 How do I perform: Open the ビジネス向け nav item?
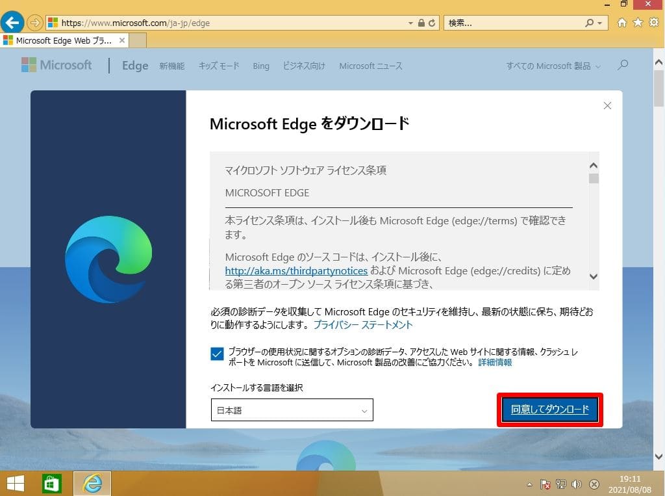tap(304, 66)
